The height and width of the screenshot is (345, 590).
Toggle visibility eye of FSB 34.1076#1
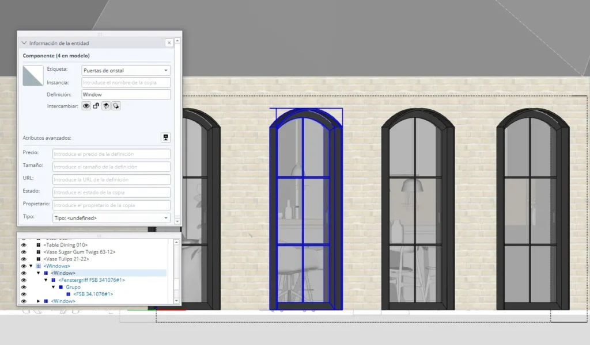(24, 294)
